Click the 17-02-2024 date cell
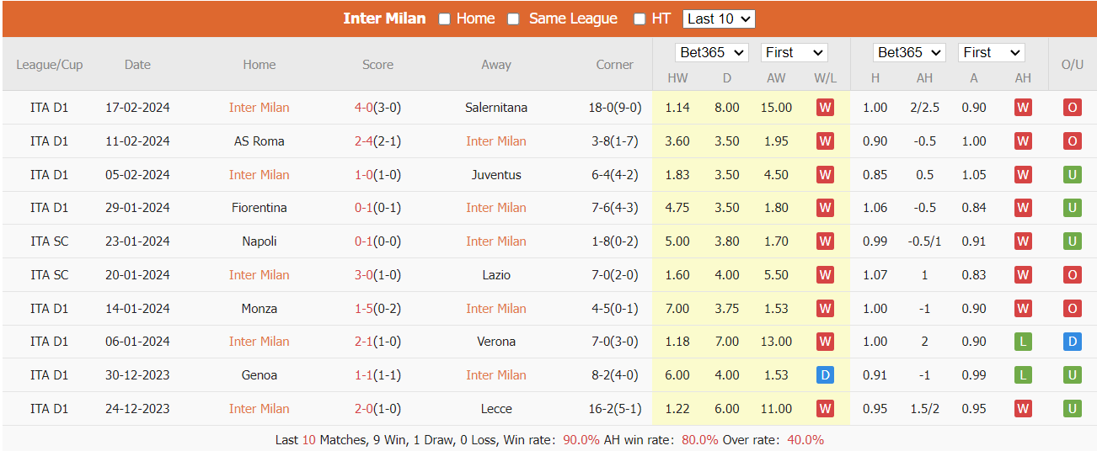This screenshot has width=1097, height=451. pos(137,108)
